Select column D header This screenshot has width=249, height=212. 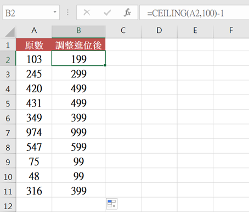(x=159, y=30)
